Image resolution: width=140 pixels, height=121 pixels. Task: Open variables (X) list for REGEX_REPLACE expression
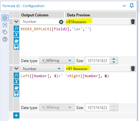(16, 35)
